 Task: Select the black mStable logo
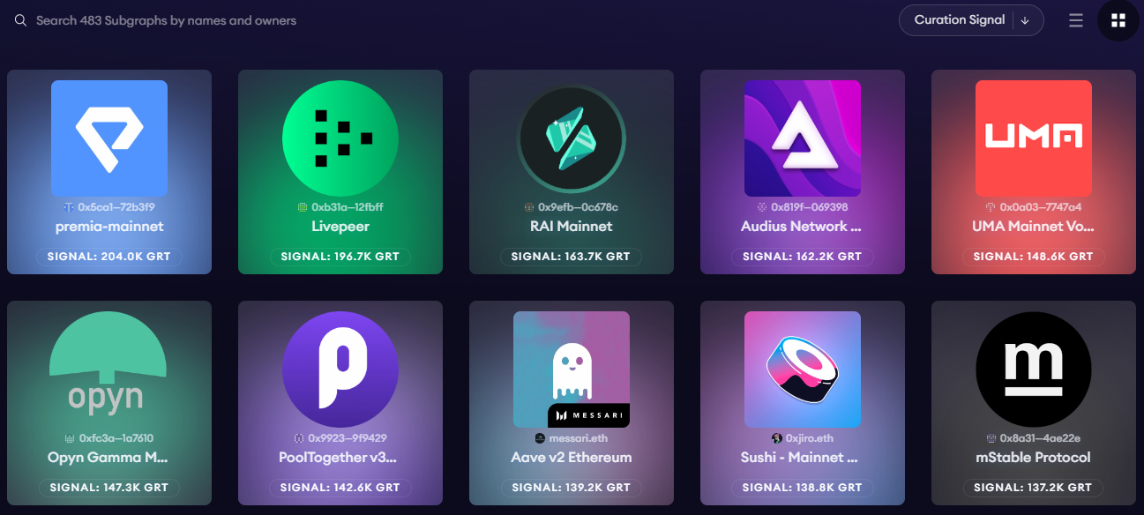click(x=1034, y=369)
